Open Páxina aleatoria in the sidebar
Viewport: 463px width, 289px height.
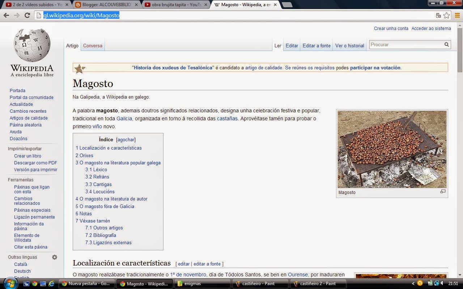pyautogui.click(x=26, y=125)
